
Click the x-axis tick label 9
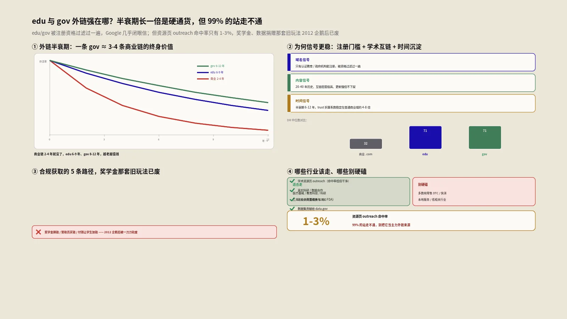pos(213,140)
